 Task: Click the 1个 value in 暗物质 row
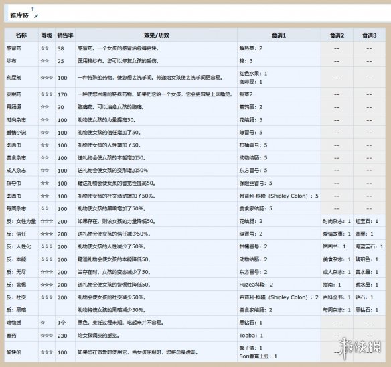point(62,323)
